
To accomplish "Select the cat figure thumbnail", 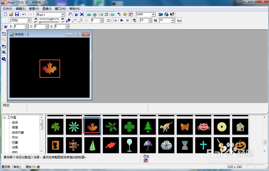I will 166,127.
